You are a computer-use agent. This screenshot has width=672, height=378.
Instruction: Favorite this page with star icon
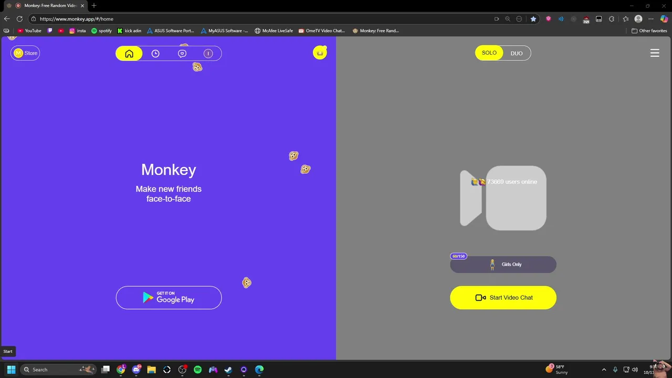click(533, 19)
